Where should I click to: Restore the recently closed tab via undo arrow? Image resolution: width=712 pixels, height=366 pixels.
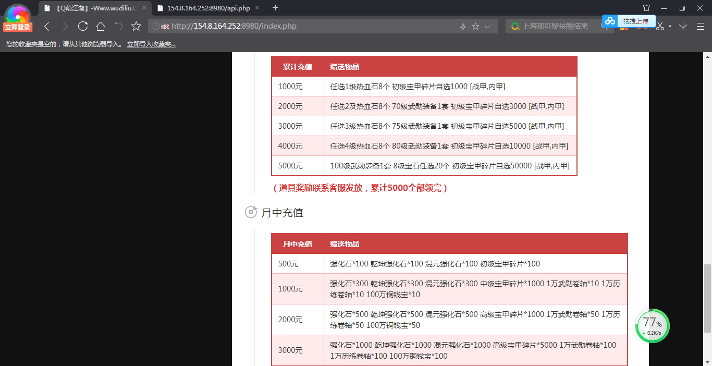point(118,26)
